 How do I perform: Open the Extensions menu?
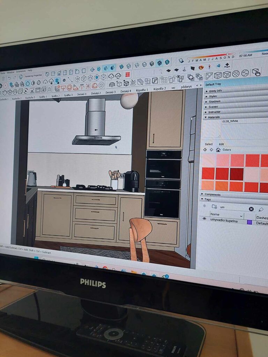coord(21,71)
